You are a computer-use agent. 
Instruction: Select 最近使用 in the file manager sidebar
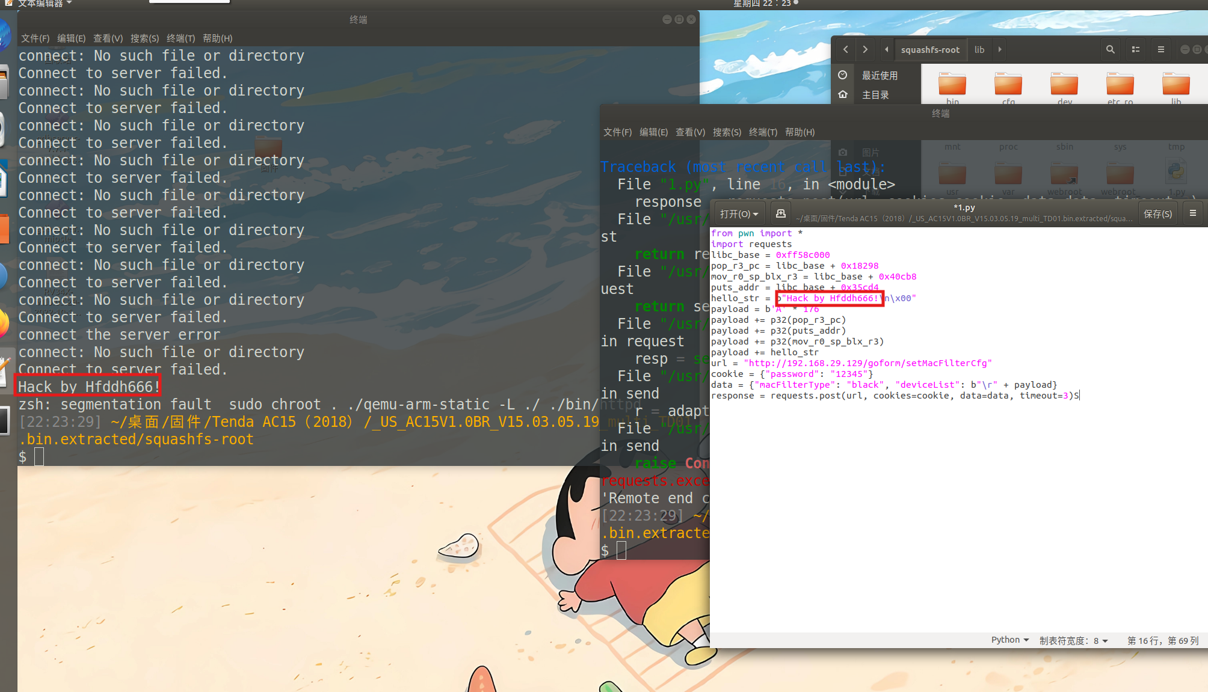(880, 75)
